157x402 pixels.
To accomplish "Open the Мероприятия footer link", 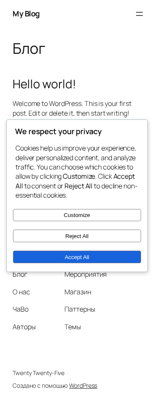I will coord(85,275).
